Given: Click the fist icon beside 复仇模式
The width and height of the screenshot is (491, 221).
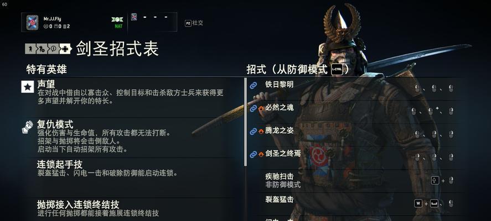Looking at the screenshot, I should tap(28, 127).
